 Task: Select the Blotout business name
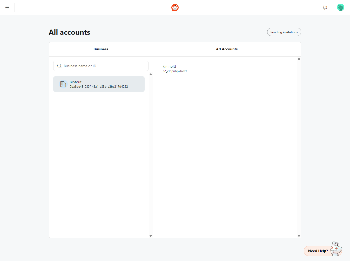point(76,82)
